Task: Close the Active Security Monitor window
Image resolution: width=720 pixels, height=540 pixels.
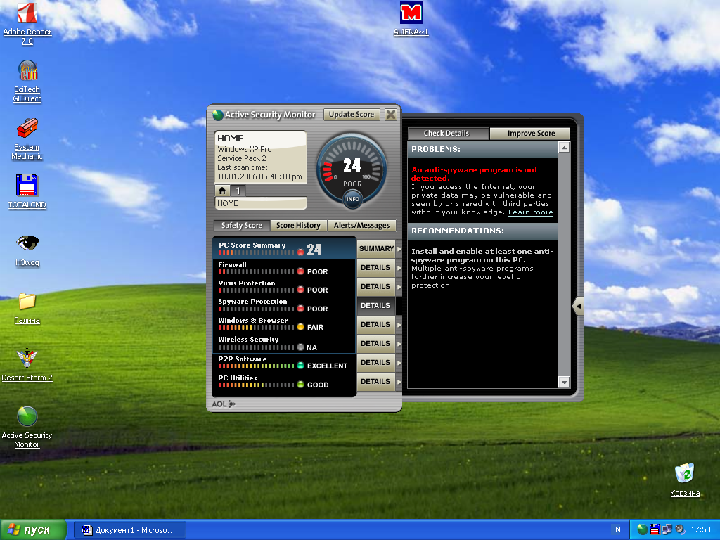Action: pyautogui.click(x=391, y=115)
